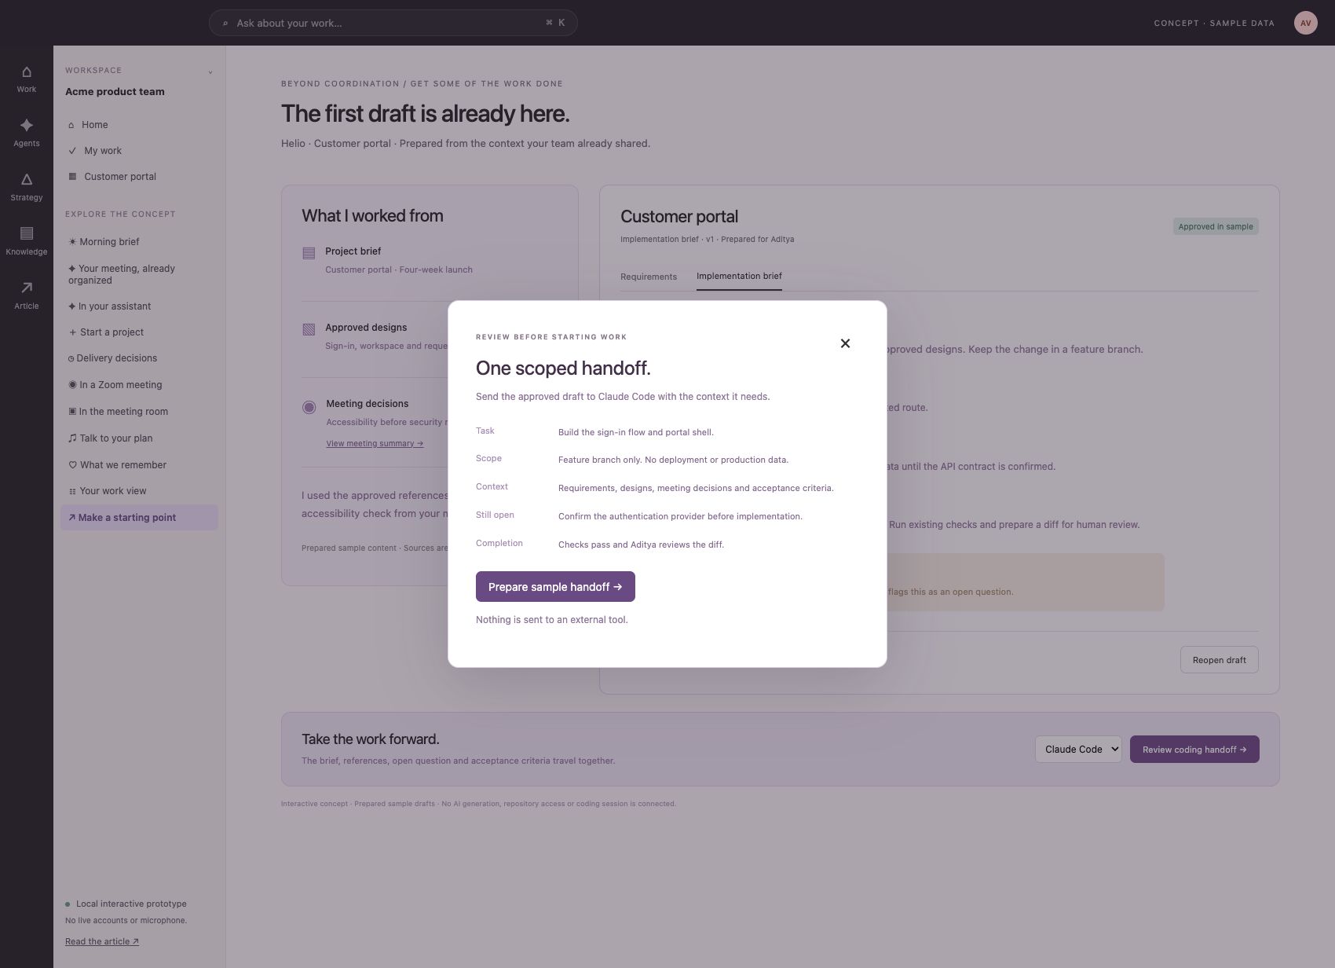Open the Work section in left rail

27,79
